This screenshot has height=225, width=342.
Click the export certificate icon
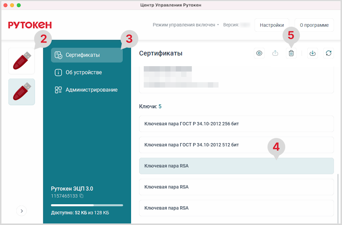(275, 53)
